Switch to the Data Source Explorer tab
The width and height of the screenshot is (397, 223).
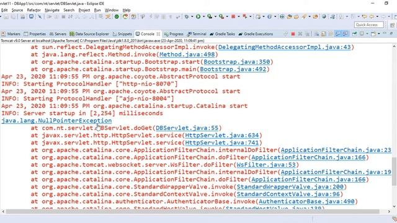(89, 34)
